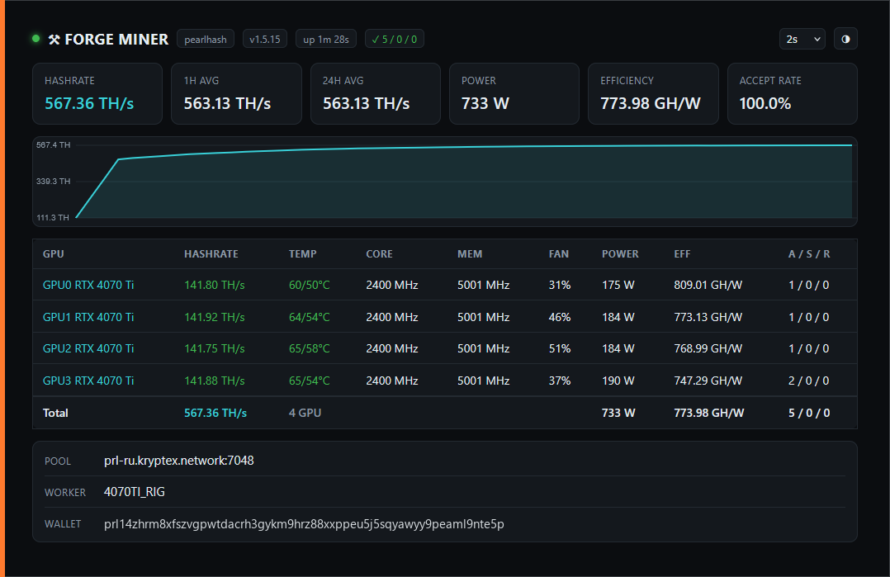
Task: Click the HASHRATE stat card
Action: (x=97, y=93)
